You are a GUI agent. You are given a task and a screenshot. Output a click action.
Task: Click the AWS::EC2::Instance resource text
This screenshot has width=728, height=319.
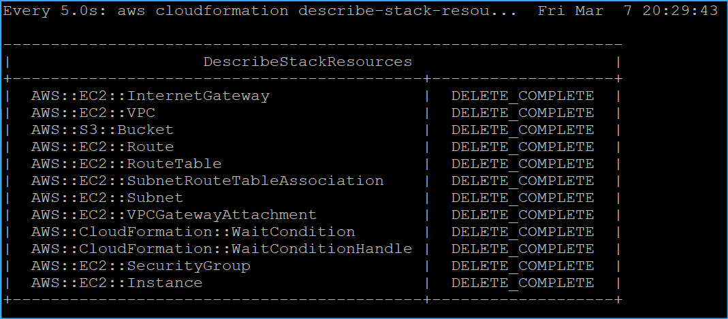pos(116,283)
